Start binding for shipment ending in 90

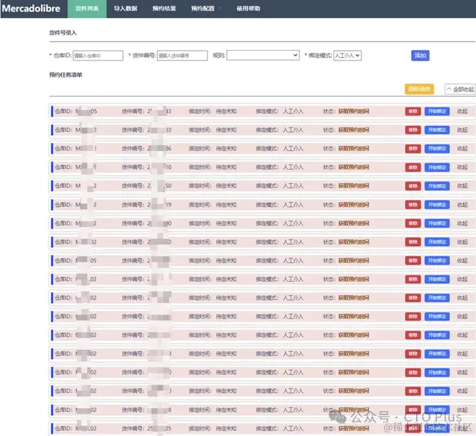point(437,223)
